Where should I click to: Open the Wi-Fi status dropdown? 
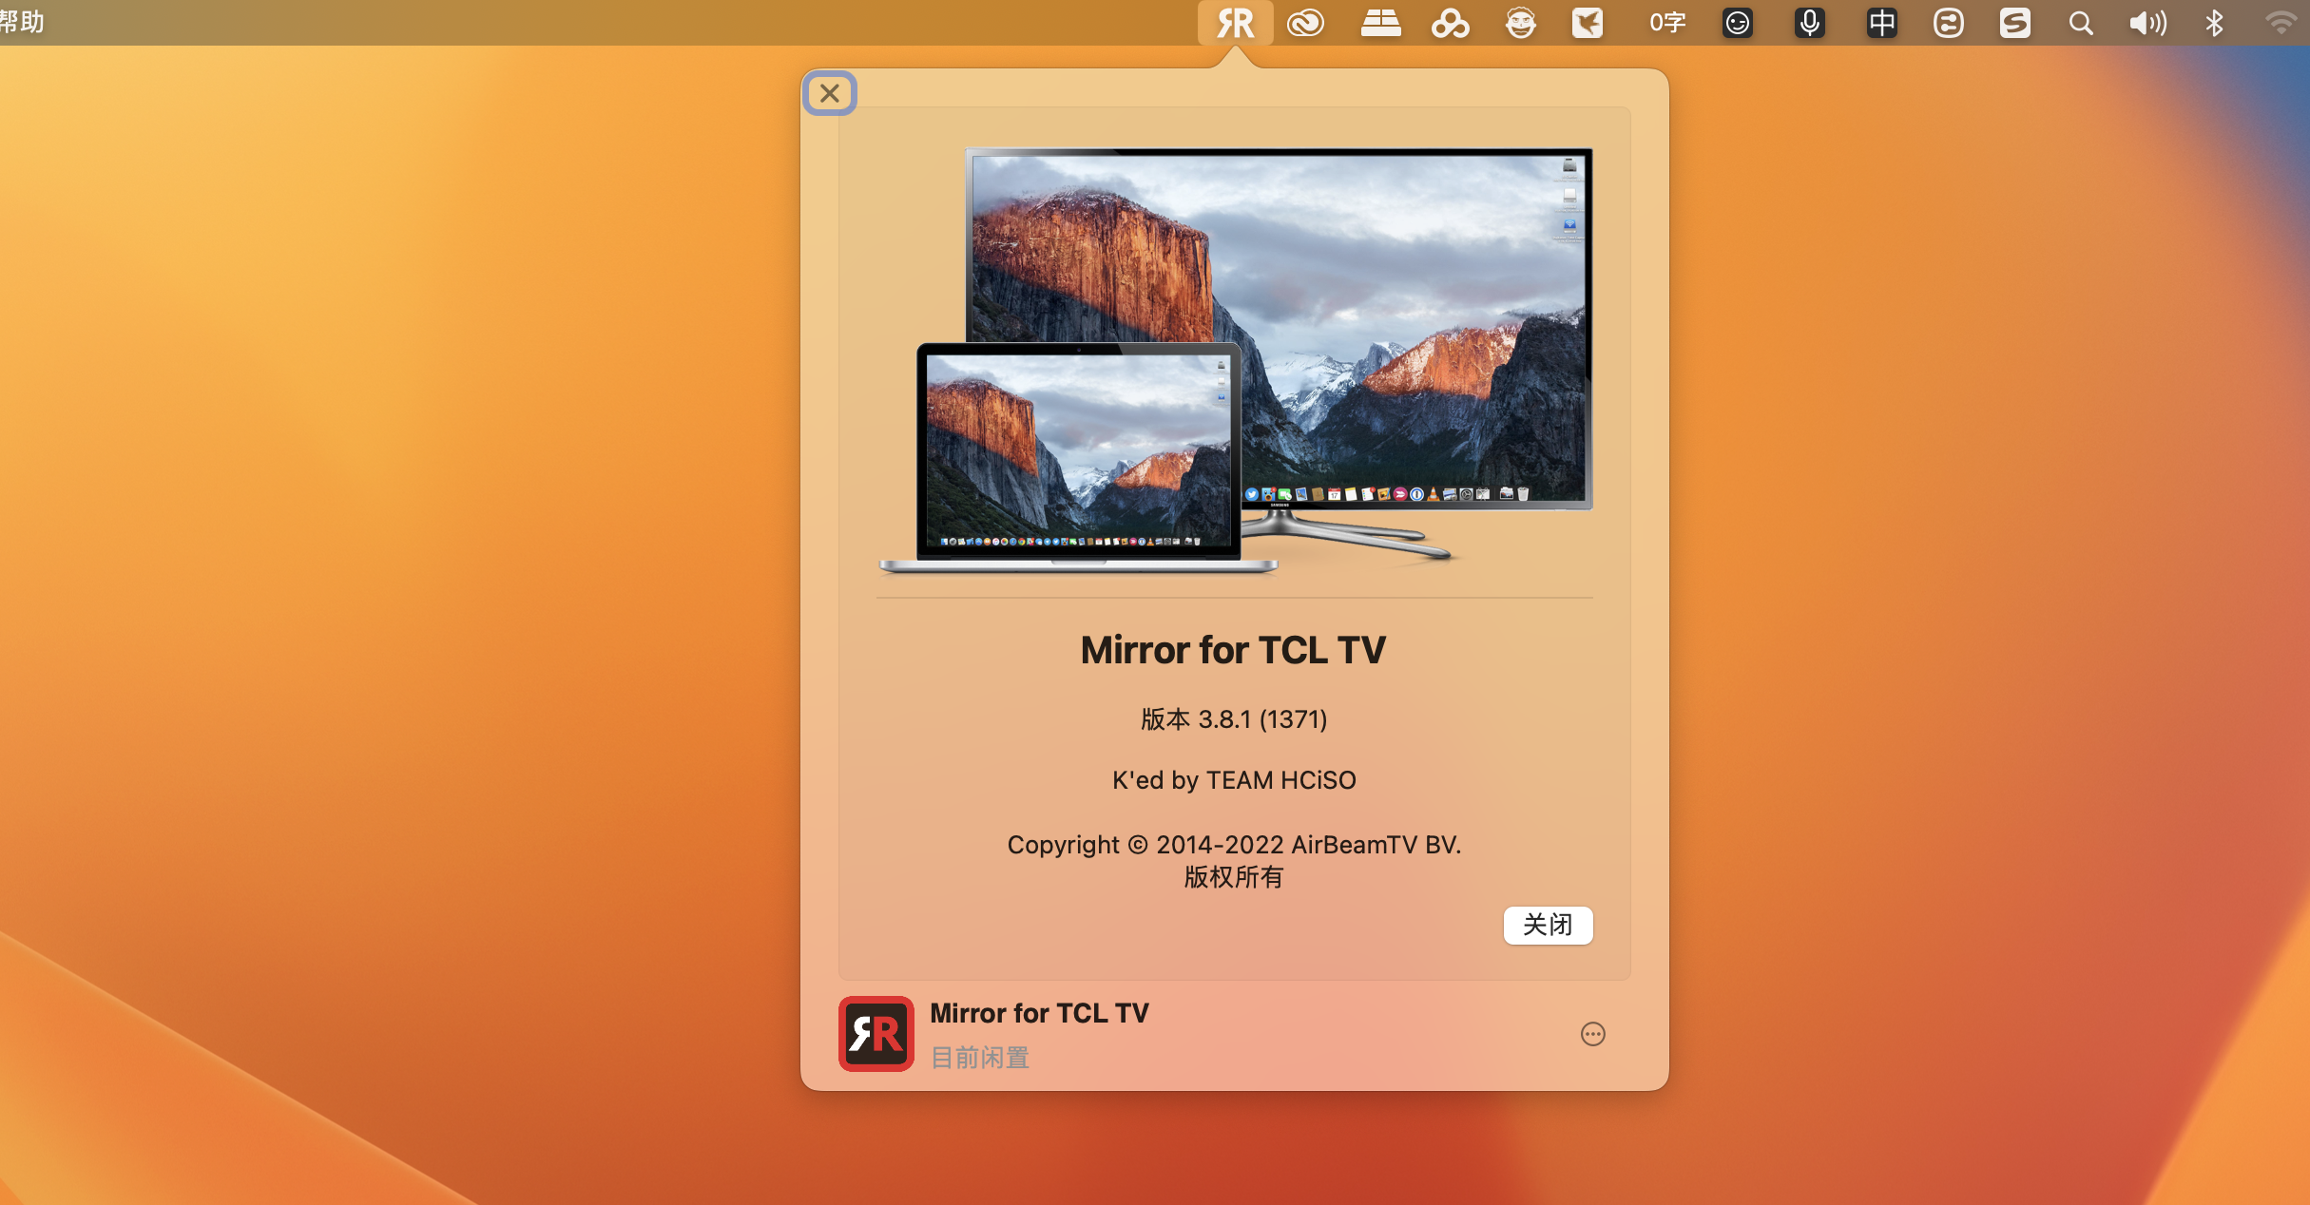point(2281,23)
